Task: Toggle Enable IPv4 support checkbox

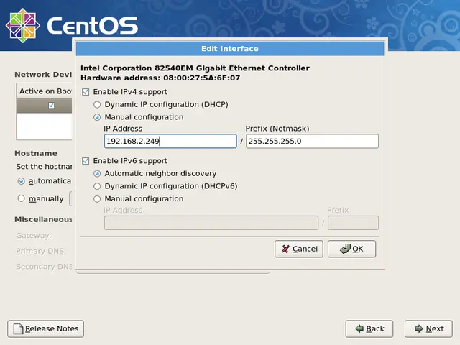Action: click(x=86, y=92)
